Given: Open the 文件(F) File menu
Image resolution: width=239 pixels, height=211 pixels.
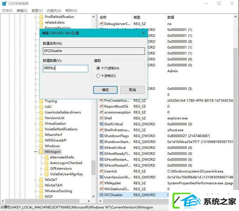Looking at the screenshot, I should 7,11.
